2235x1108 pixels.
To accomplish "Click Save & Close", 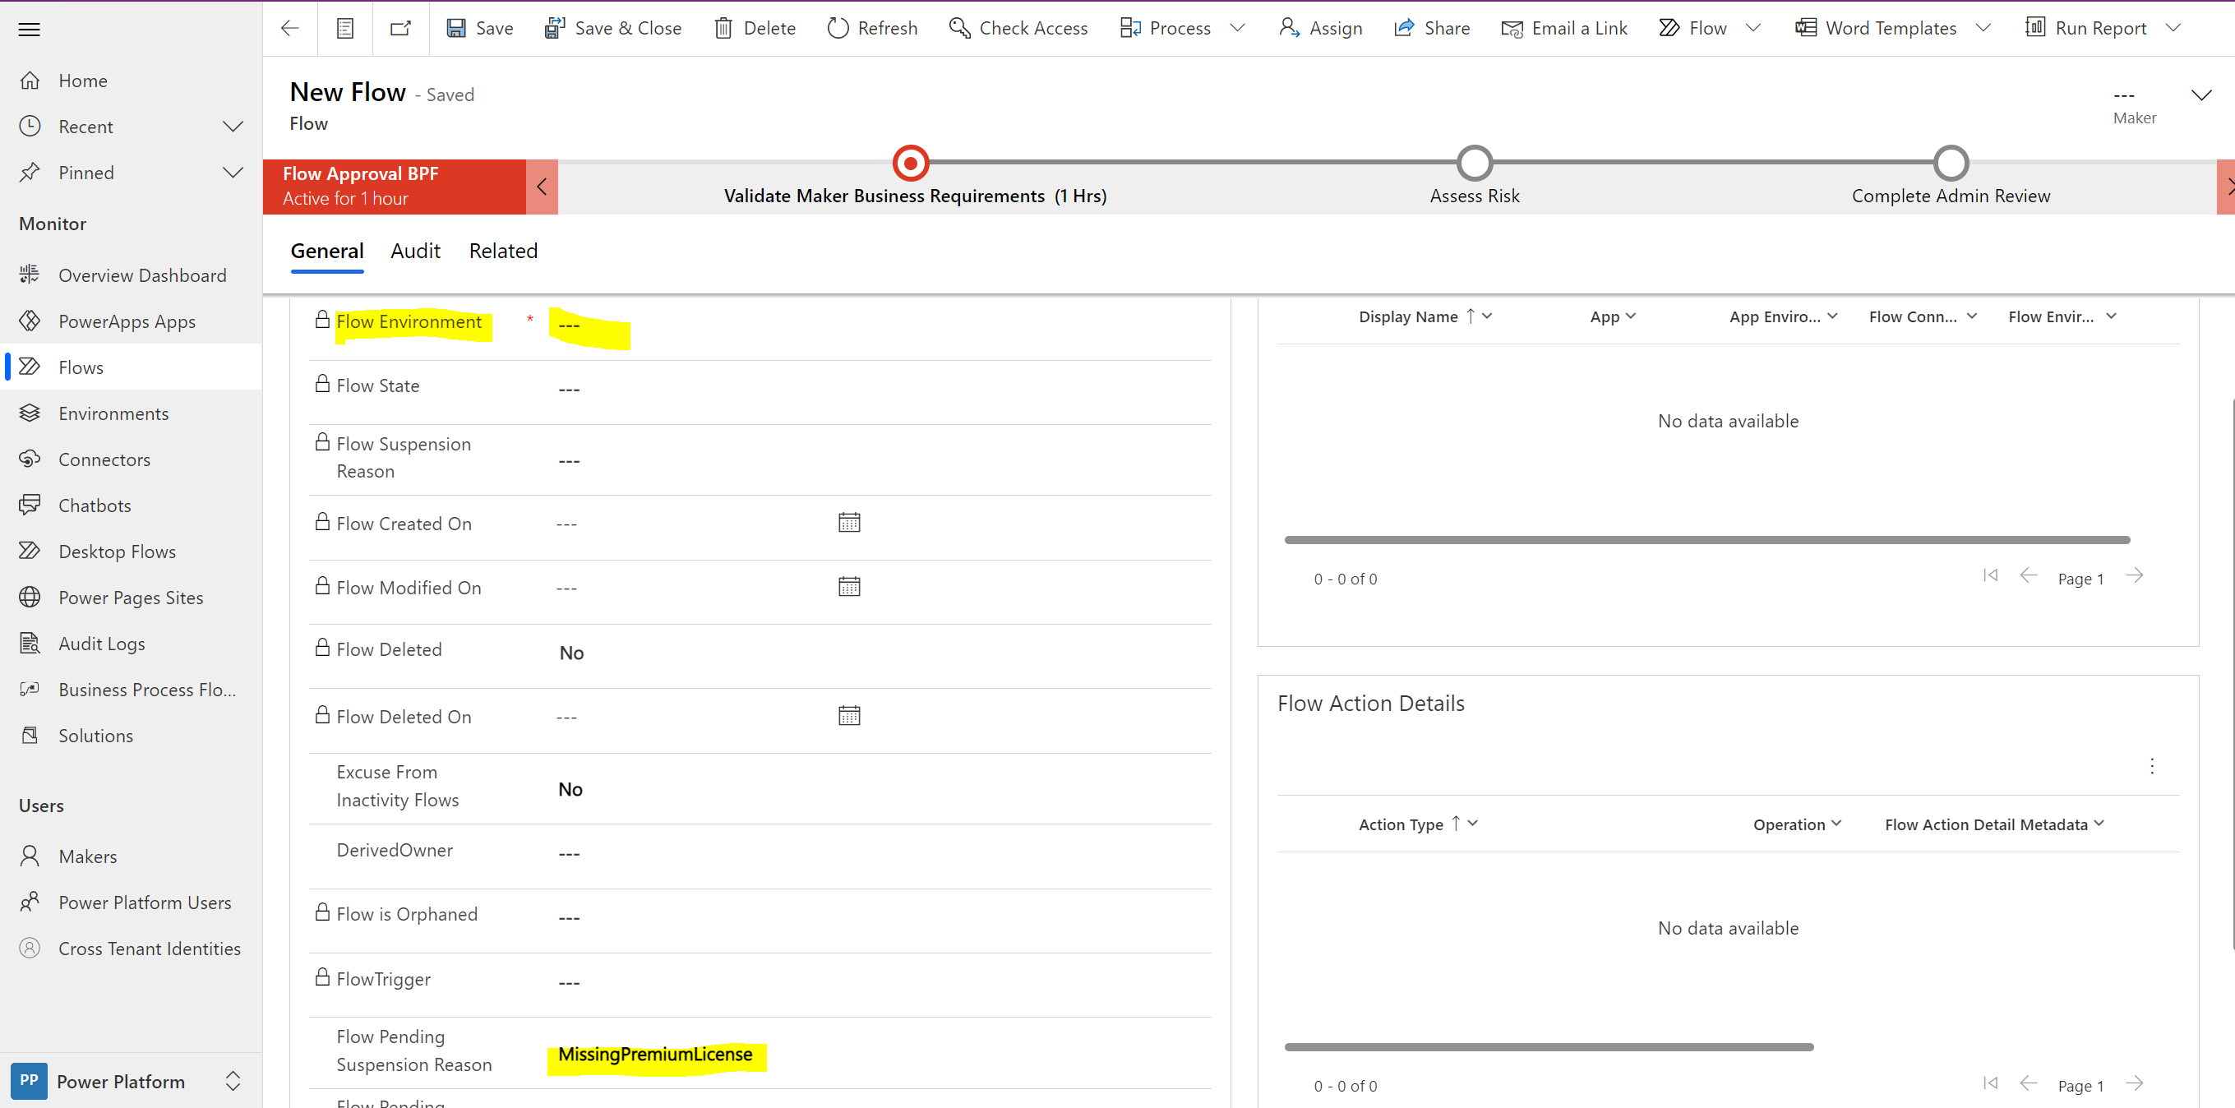I will (x=613, y=28).
